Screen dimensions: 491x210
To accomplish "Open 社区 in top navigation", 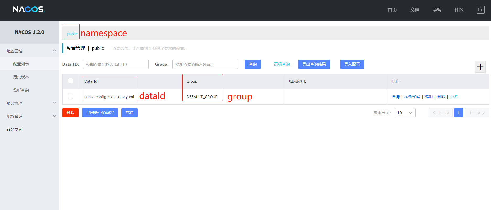I will point(459,10).
